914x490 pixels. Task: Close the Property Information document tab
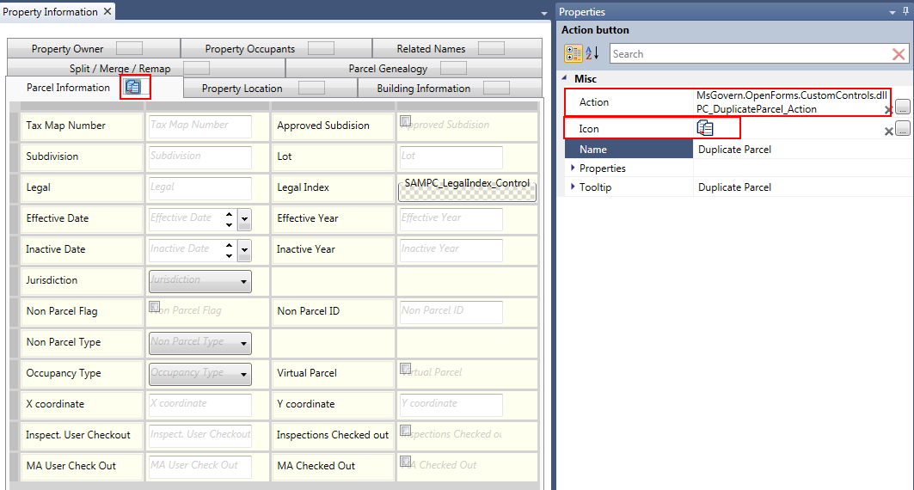click(x=107, y=12)
